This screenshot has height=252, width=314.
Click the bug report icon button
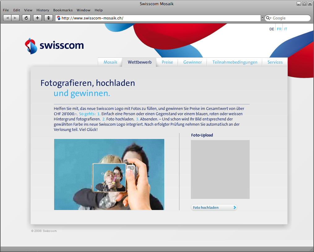click(x=49, y=18)
